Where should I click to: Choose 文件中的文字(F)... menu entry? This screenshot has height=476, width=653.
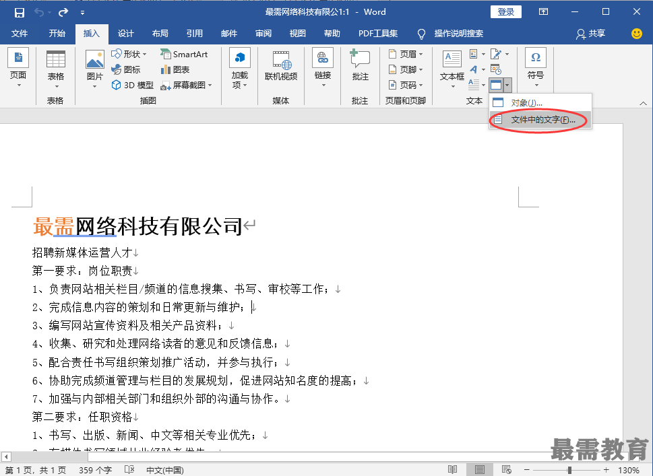pos(540,120)
